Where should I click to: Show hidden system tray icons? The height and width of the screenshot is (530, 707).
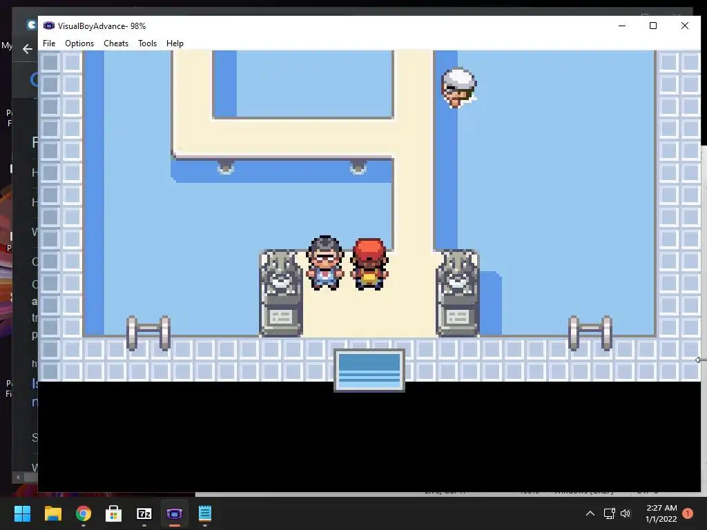click(x=590, y=513)
